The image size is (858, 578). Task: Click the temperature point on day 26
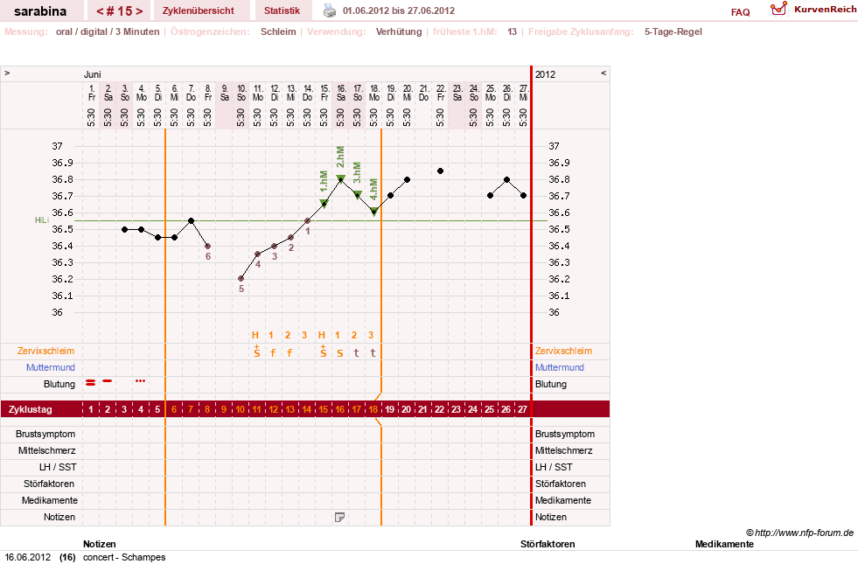[507, 179]
